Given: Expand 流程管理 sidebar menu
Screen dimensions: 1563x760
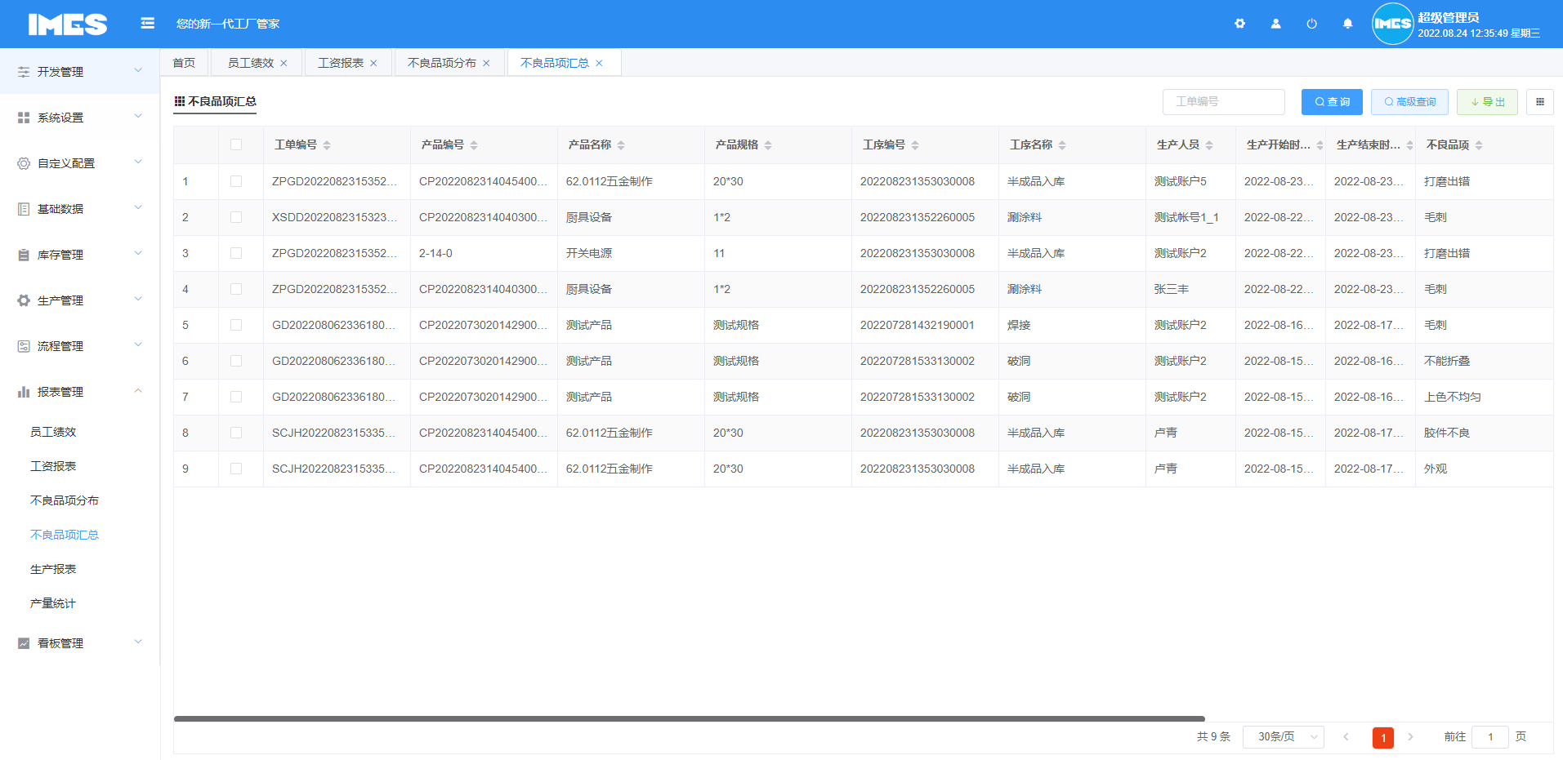Looking at the screenshot, I should point(80,346).
